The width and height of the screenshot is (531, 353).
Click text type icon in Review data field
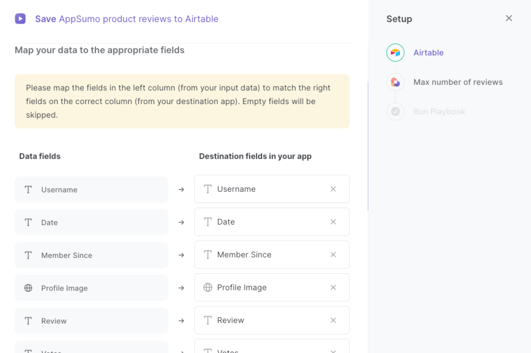pos(28,321)
